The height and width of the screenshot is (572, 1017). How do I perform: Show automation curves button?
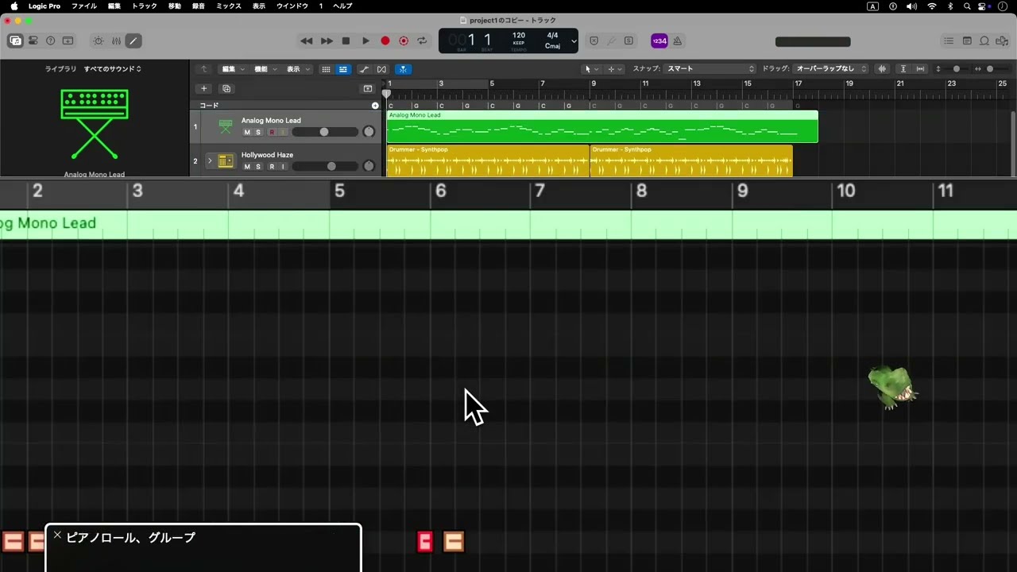[x=364, y=69]
